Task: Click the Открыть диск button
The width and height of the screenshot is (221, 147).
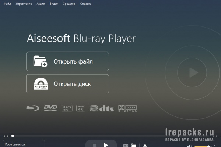Action: (x=67, y=84)
